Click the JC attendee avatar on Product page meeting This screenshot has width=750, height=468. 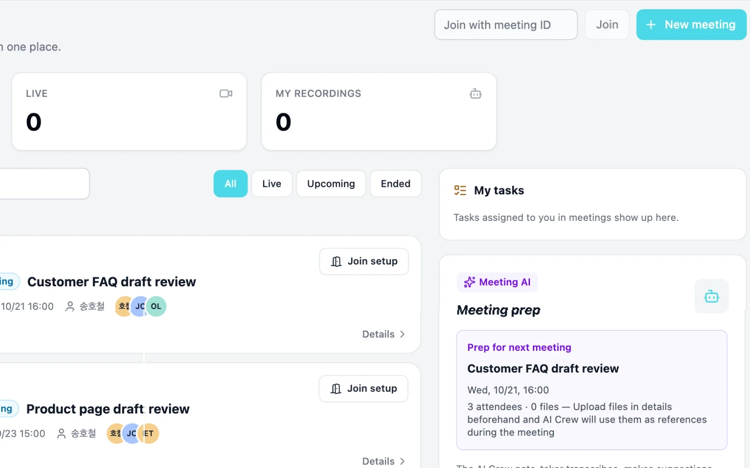point(131,434)
